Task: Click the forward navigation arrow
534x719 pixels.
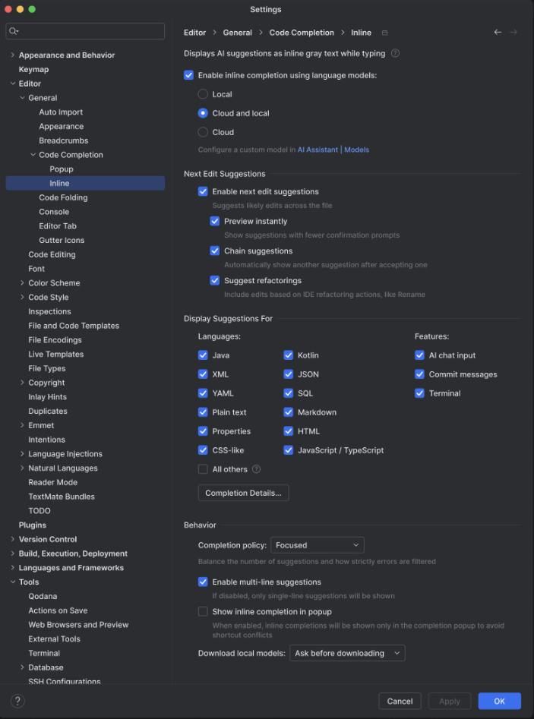Action: pyautogui.click(x=513, y=32)
